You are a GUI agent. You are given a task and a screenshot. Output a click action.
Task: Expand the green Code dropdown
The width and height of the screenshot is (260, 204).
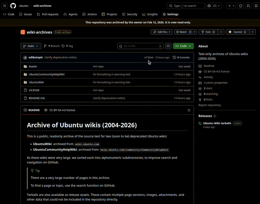coord(183,46)
